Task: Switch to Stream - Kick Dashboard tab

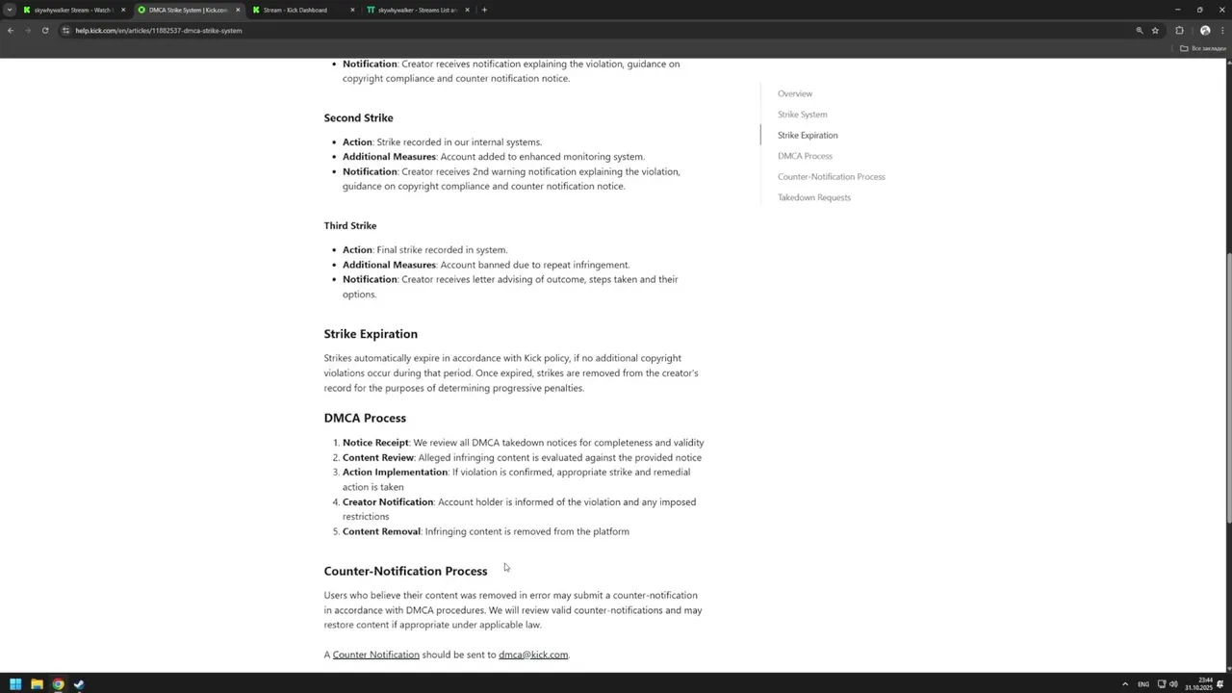Action: [301, 10]
